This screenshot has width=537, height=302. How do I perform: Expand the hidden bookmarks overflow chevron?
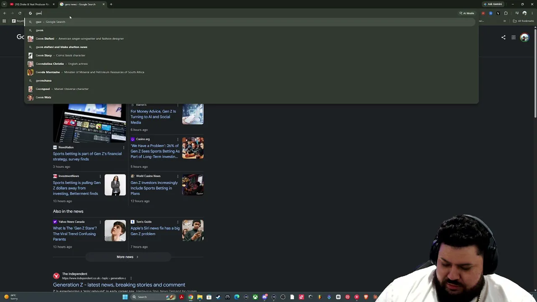(x=505, y=21)
